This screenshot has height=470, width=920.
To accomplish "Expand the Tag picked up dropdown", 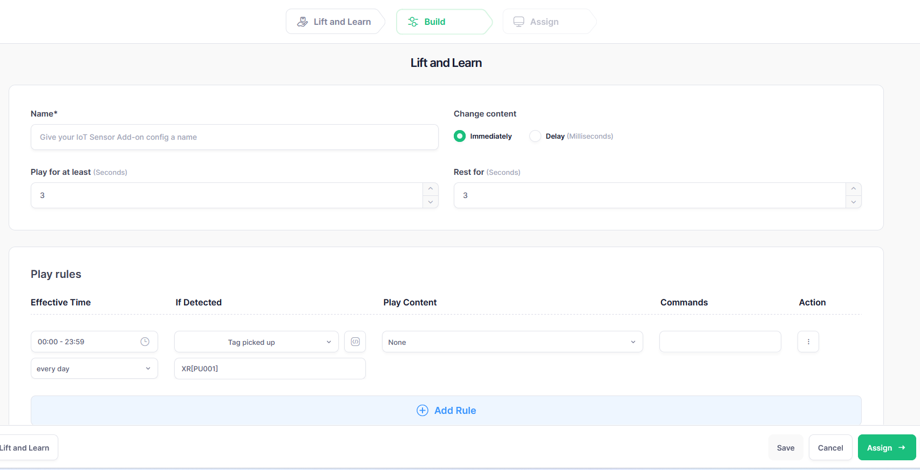I will tap(256, 342).
